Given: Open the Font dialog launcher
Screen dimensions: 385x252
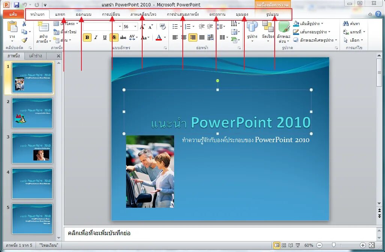Looking at the screenshot, I should [165, 48].
